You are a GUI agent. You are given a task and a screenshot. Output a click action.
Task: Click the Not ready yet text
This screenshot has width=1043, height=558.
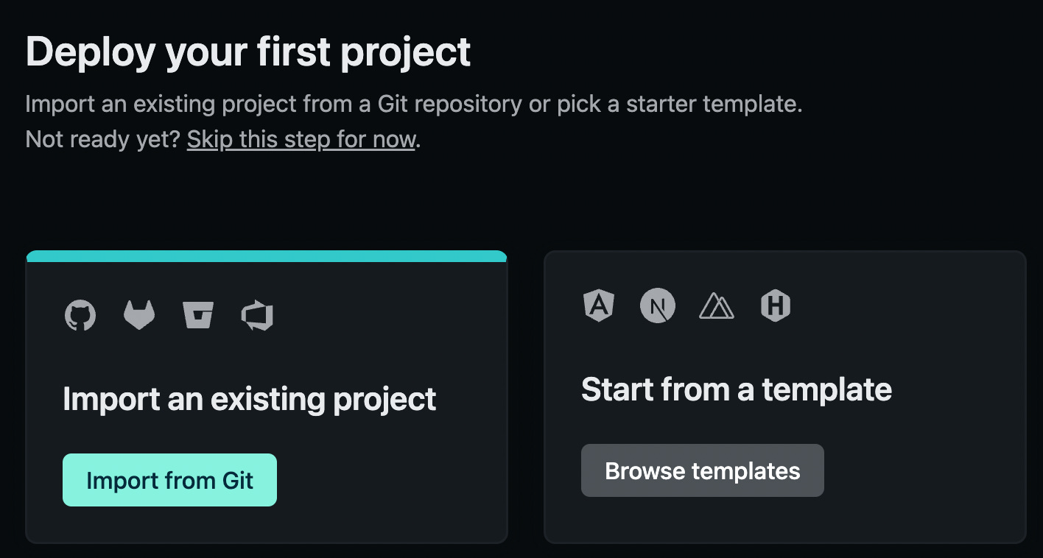(102, 139)
